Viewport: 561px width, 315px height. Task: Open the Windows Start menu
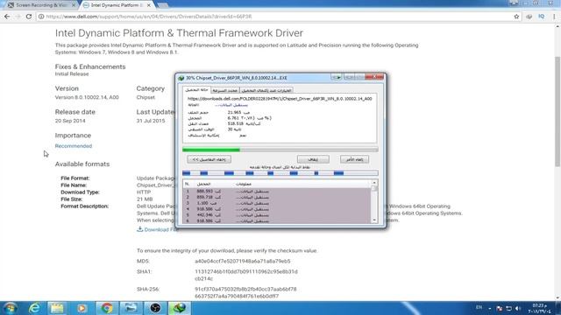tap(10, 308)
